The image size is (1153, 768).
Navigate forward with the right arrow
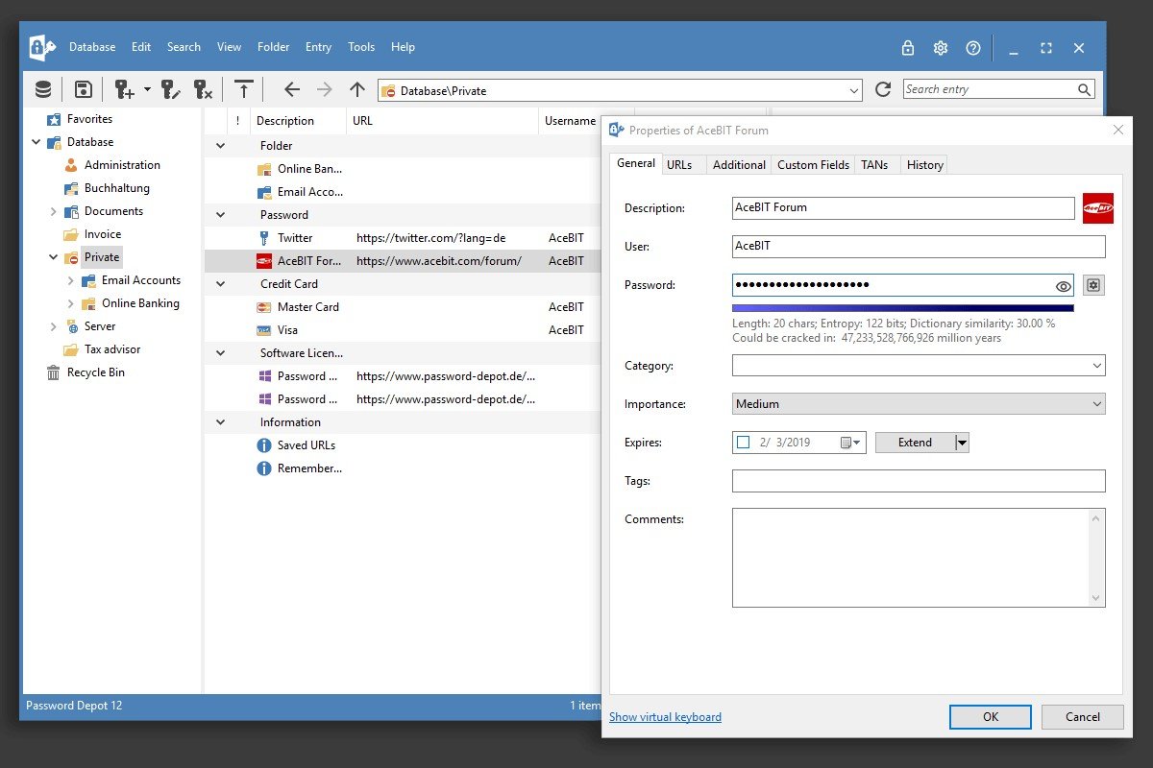325,89
